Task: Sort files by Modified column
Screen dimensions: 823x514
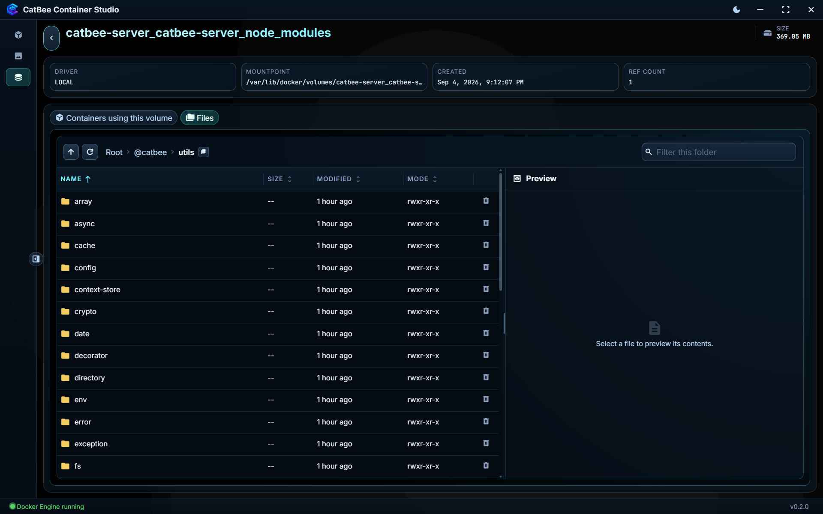Action: [x=339, y=179]
